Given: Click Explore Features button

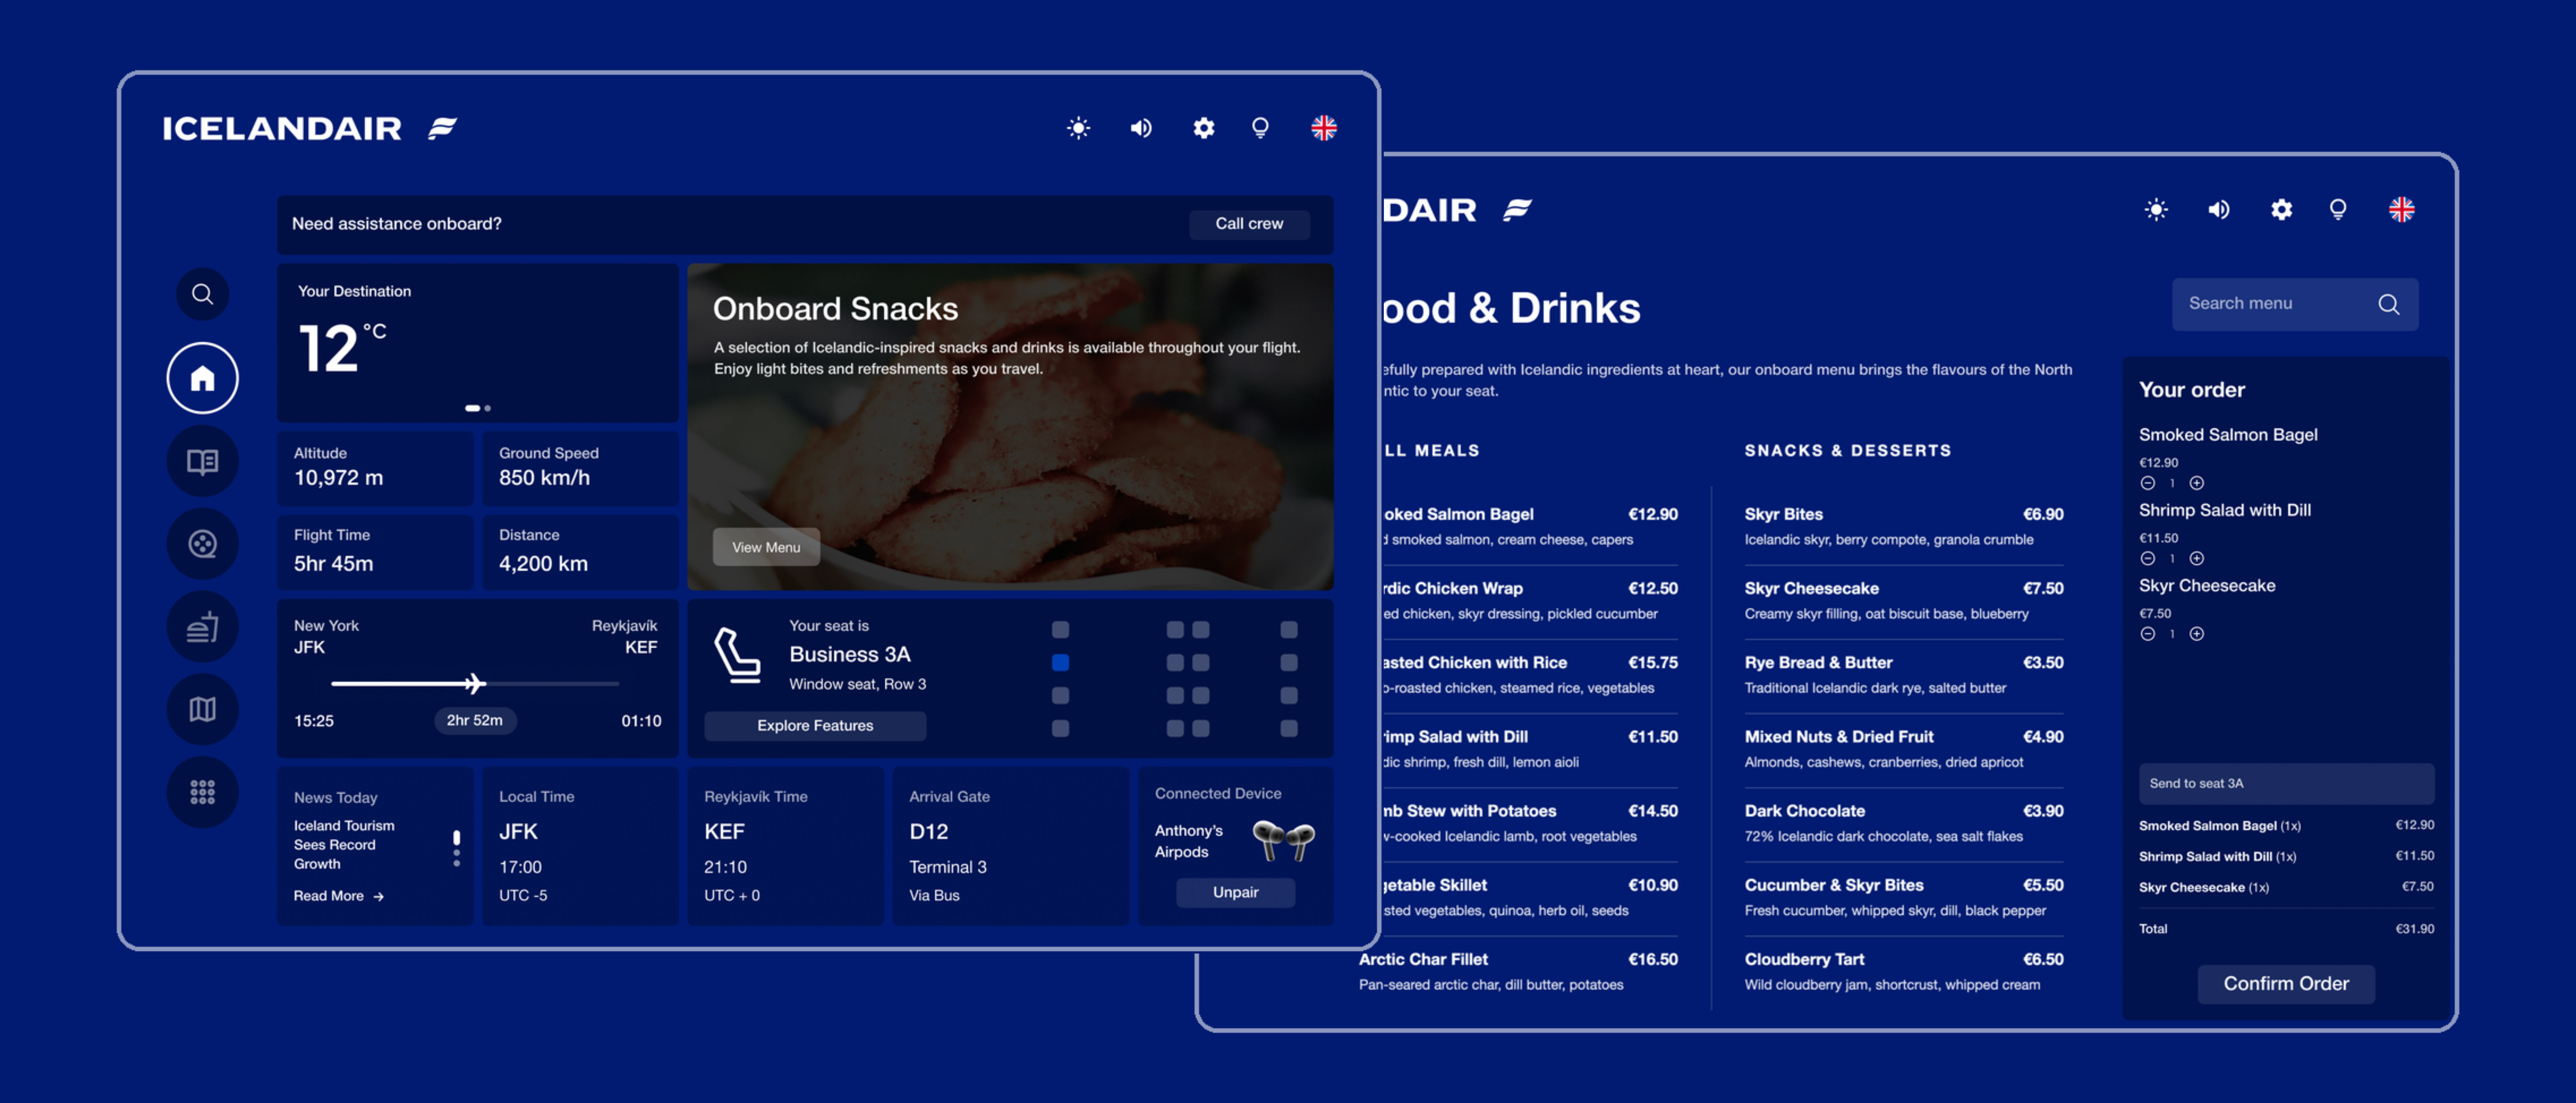Looking at the screenshot, I should pyautogui.click(x=815, y=726).
